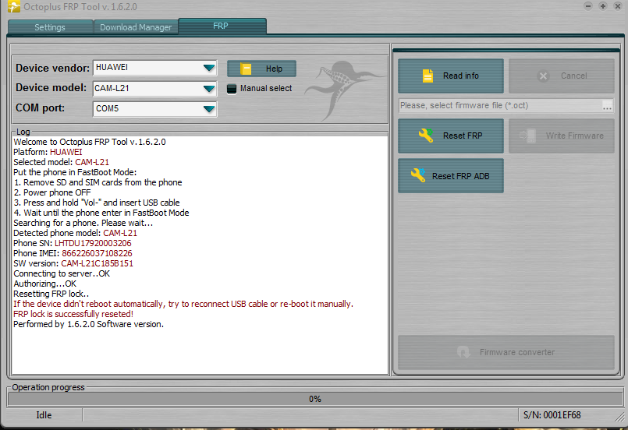Image resolution: width=628 pixels, height=430 pixels.
Task: Click 'Resetting FRP lock..' log line
Action: (51, 294)
